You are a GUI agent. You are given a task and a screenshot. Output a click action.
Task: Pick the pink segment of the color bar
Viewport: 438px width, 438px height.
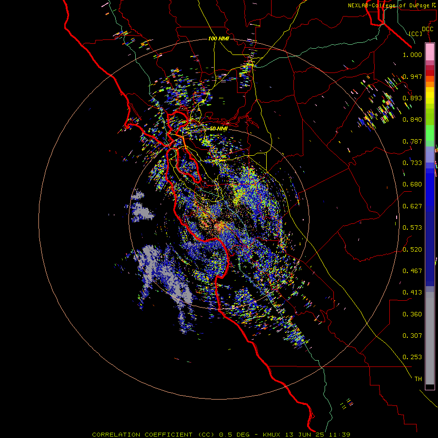click(430, 52)
